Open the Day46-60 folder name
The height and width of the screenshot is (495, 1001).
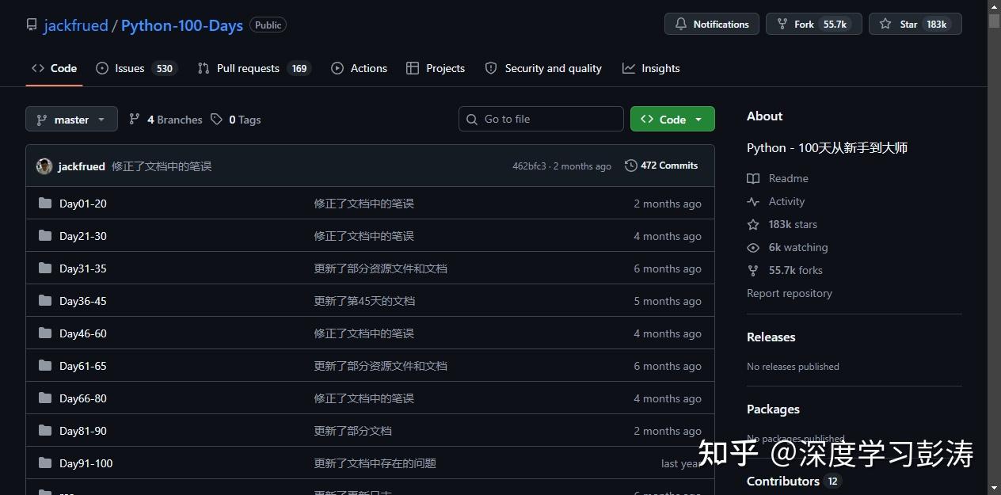pos(83,333)
